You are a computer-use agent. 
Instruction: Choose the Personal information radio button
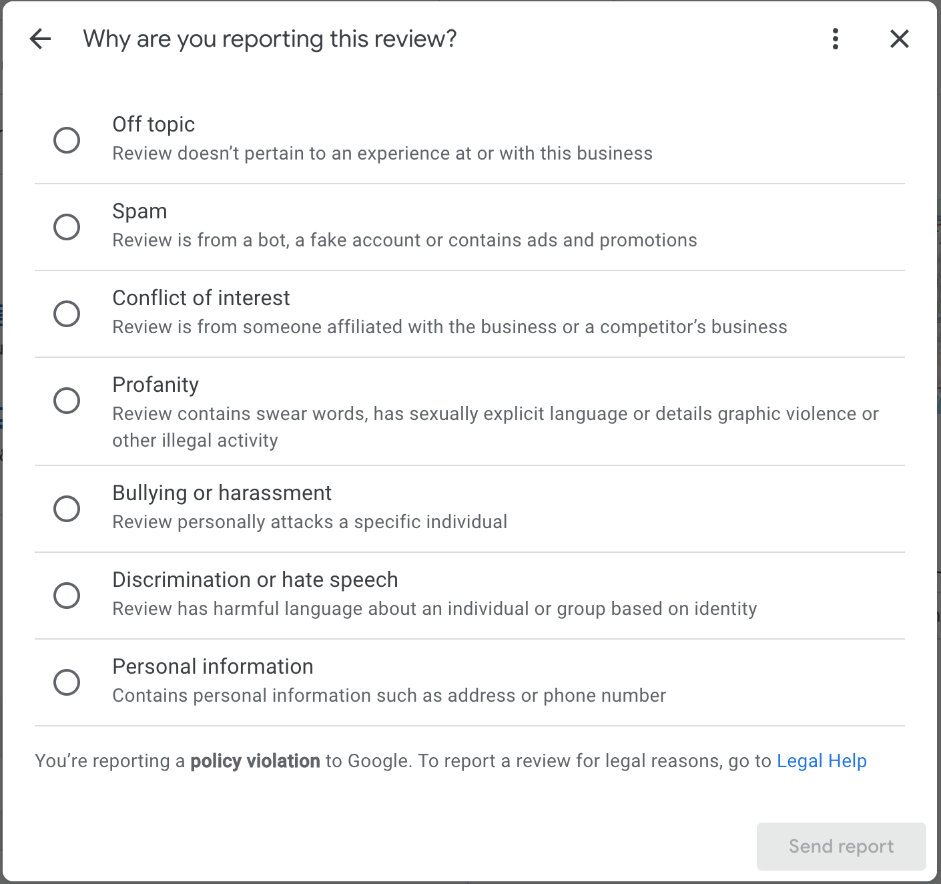point(67,682)
